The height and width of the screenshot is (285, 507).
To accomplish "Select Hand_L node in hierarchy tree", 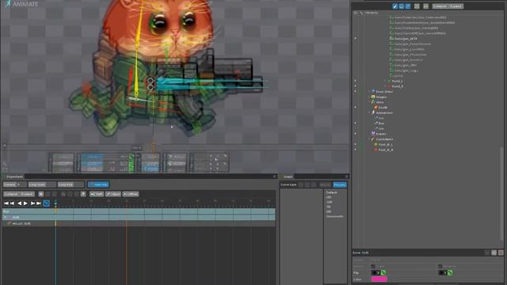I will pyautogui.click(x=397, y=81).
